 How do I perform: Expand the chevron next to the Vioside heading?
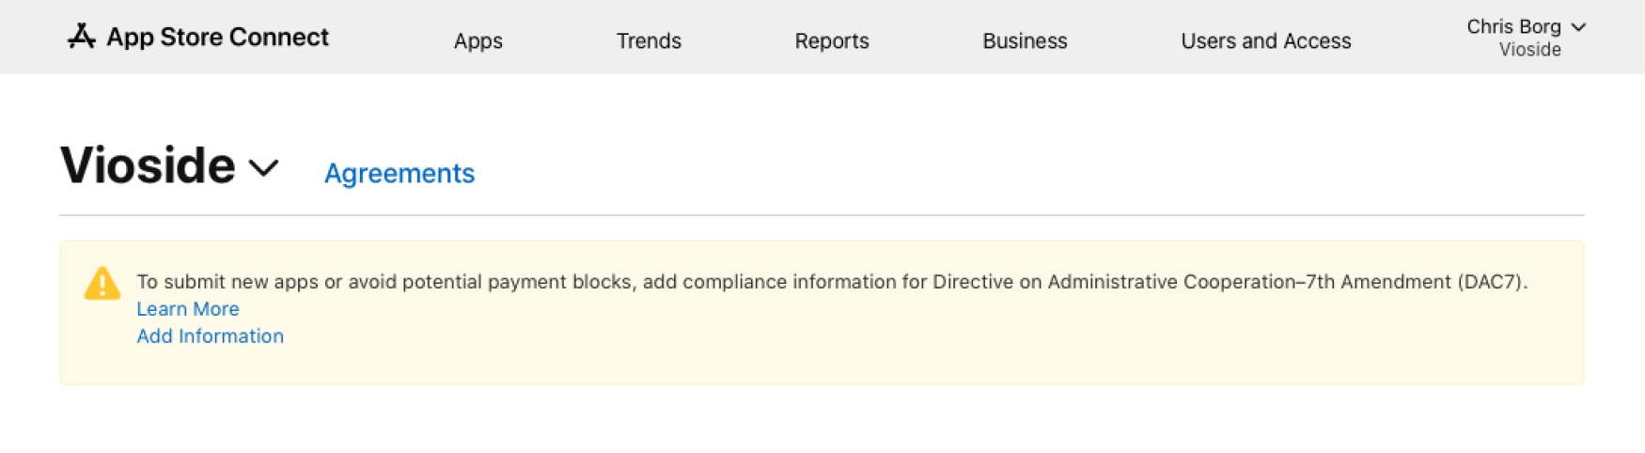(263, 168)
